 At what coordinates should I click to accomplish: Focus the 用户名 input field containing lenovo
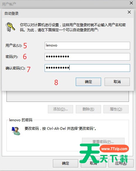coord(87,46)
